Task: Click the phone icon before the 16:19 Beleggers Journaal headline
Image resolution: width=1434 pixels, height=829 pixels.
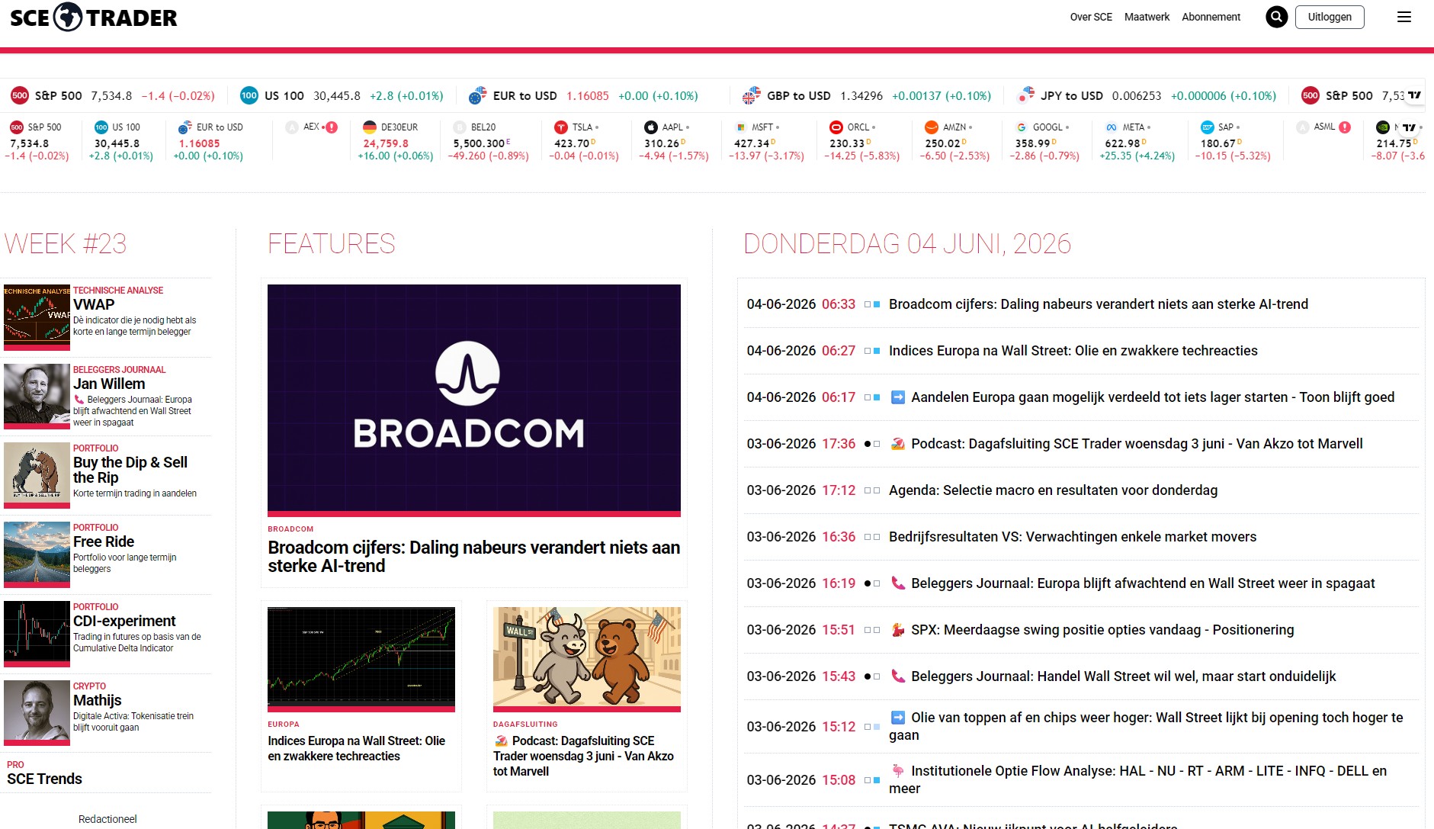Action: point(898,583)
